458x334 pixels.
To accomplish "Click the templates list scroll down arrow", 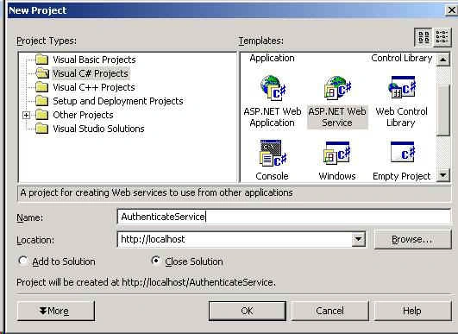I will coord(443,175).
